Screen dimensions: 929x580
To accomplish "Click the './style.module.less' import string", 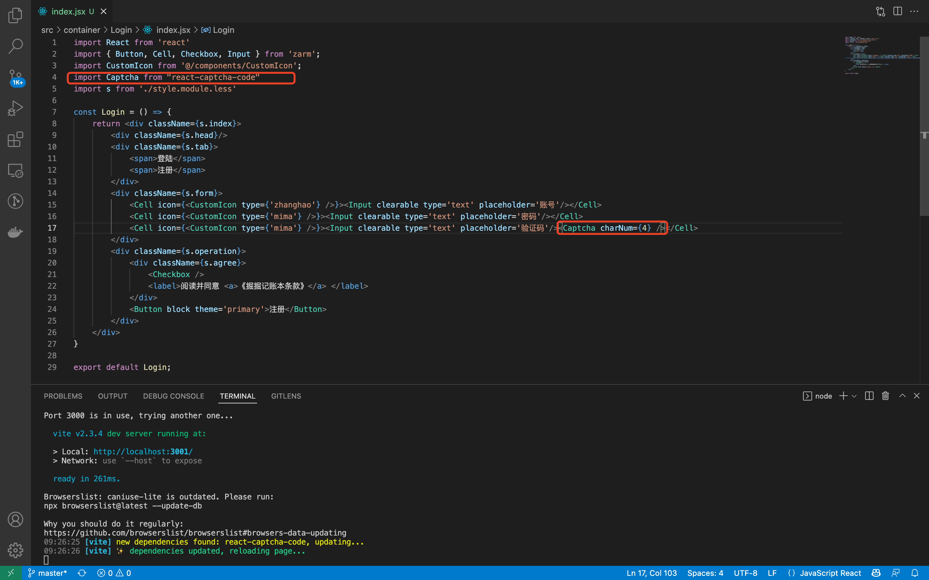I will 187,89.
